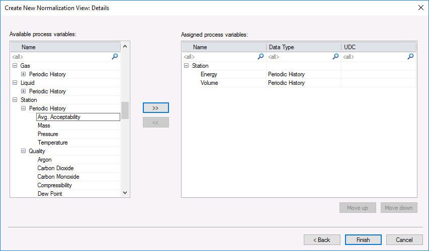Click Name column header in Available list
This screenshot has width=429, height=251.
[x=65, y=47]
